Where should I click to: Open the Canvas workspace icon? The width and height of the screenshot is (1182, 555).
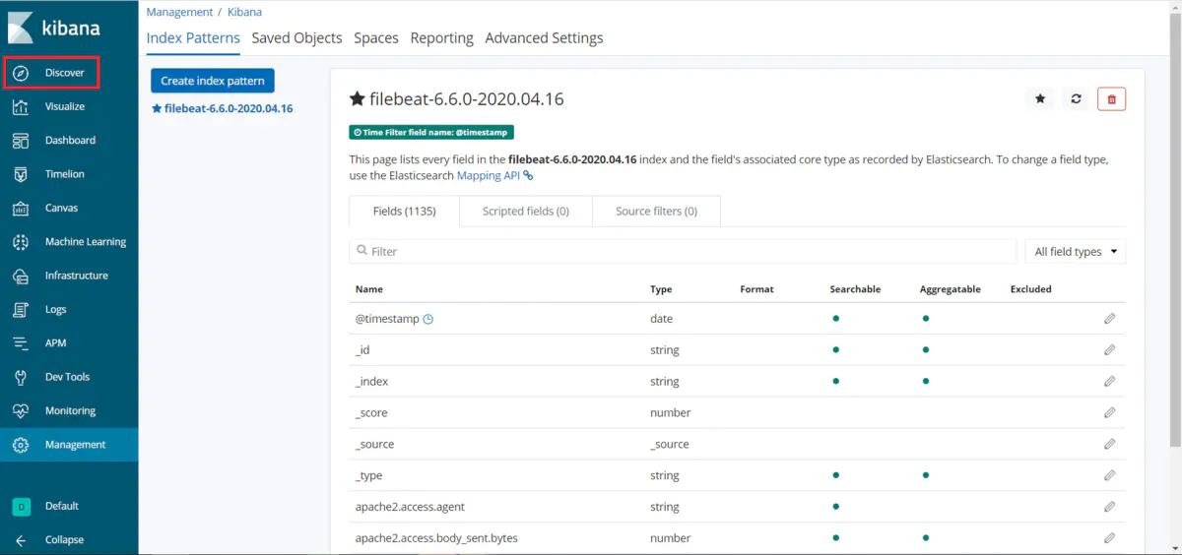coord(21,209)
